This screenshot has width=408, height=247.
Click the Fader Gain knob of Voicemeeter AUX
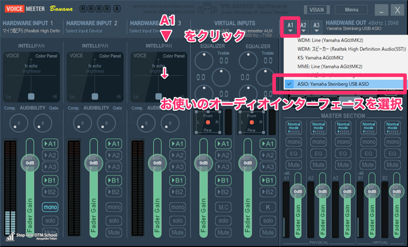[x=248, y=163]
